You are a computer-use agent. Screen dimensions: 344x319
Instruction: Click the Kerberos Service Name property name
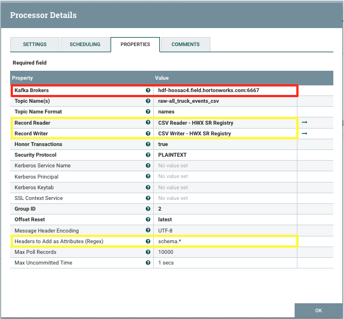[x=43, y=166]
